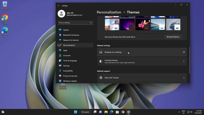204x115 pixels.
Task: Select the lake landscape theme thumbnail
Action: point(158,25)
